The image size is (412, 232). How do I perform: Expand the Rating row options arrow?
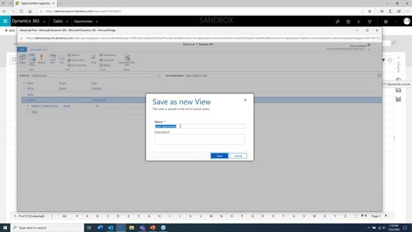24,89
